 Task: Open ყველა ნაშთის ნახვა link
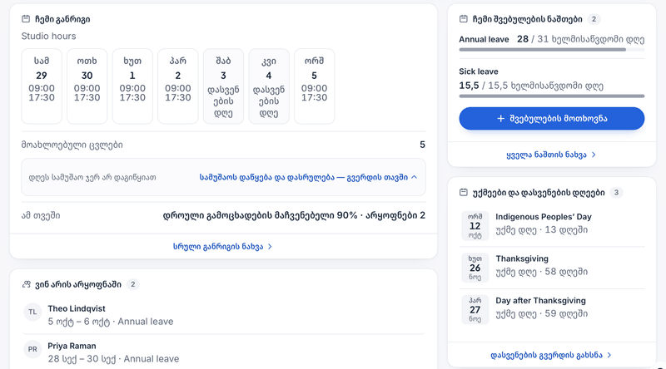click(x=551, y=155)
